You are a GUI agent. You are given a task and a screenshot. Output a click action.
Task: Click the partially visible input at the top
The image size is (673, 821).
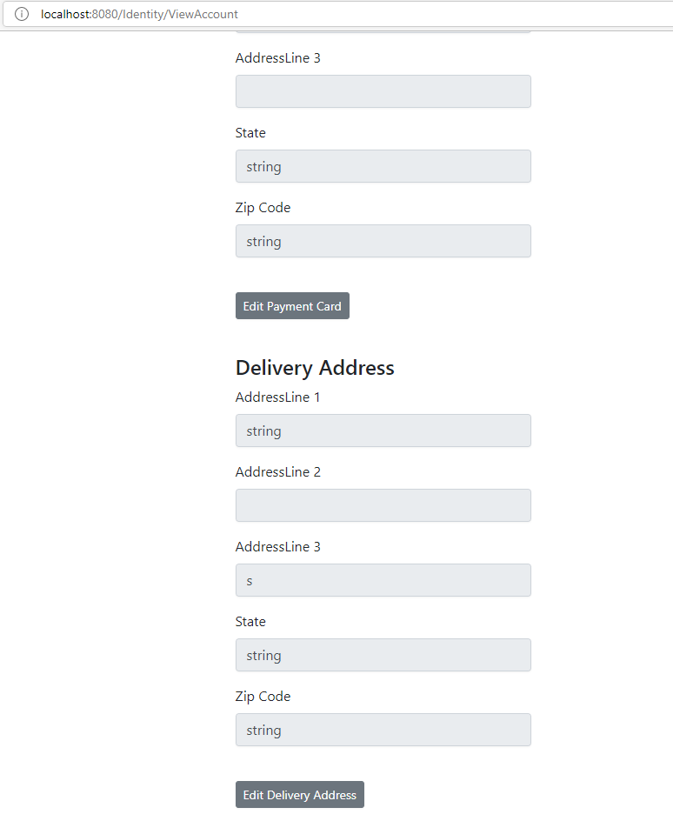[x=383, y=29]
